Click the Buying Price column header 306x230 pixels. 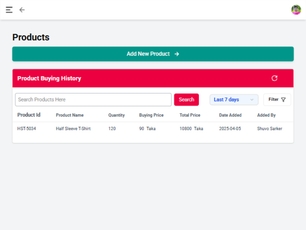click(x=151, y=115)
